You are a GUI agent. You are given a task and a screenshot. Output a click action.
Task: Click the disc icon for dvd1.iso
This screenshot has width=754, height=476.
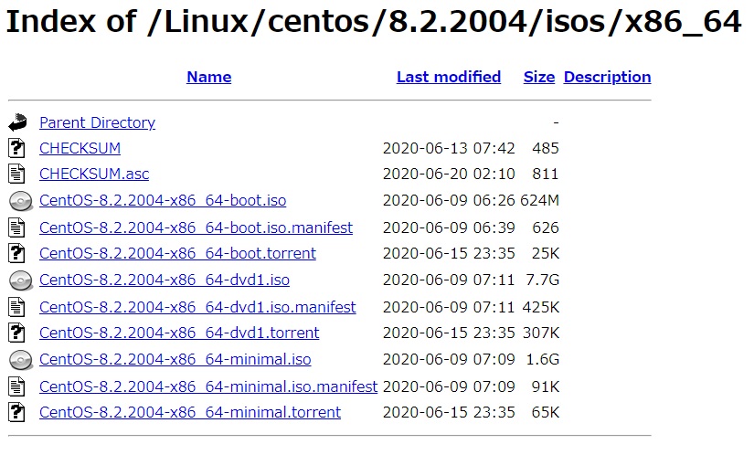[x=21, y=280]
